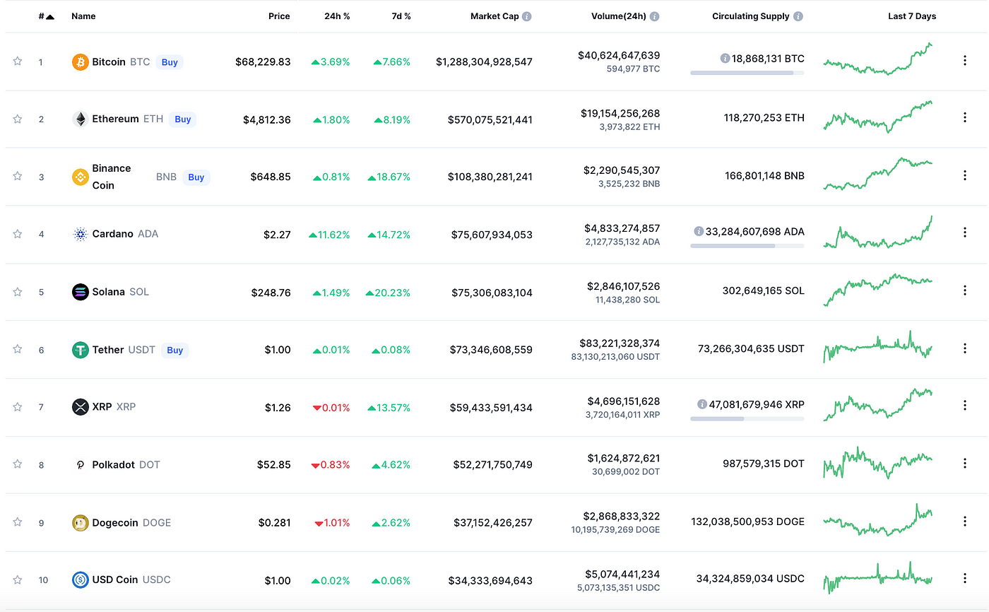989x612 pixels.
Task: Click the Solana logo icon
Action: (x=81, y=292)
